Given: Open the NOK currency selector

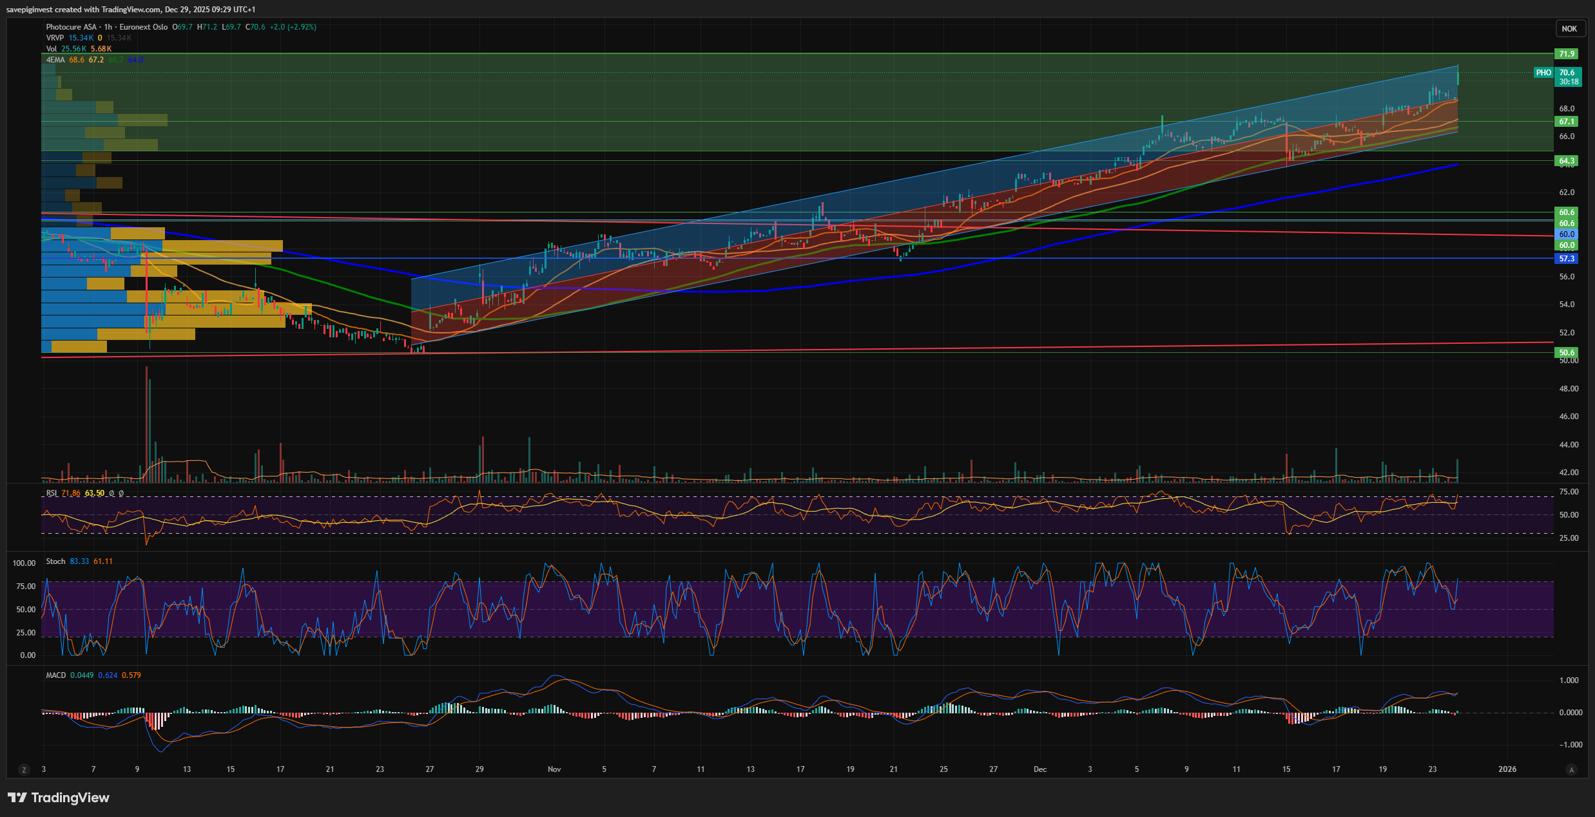Looking at the screenshot, I should (1569, 28).
